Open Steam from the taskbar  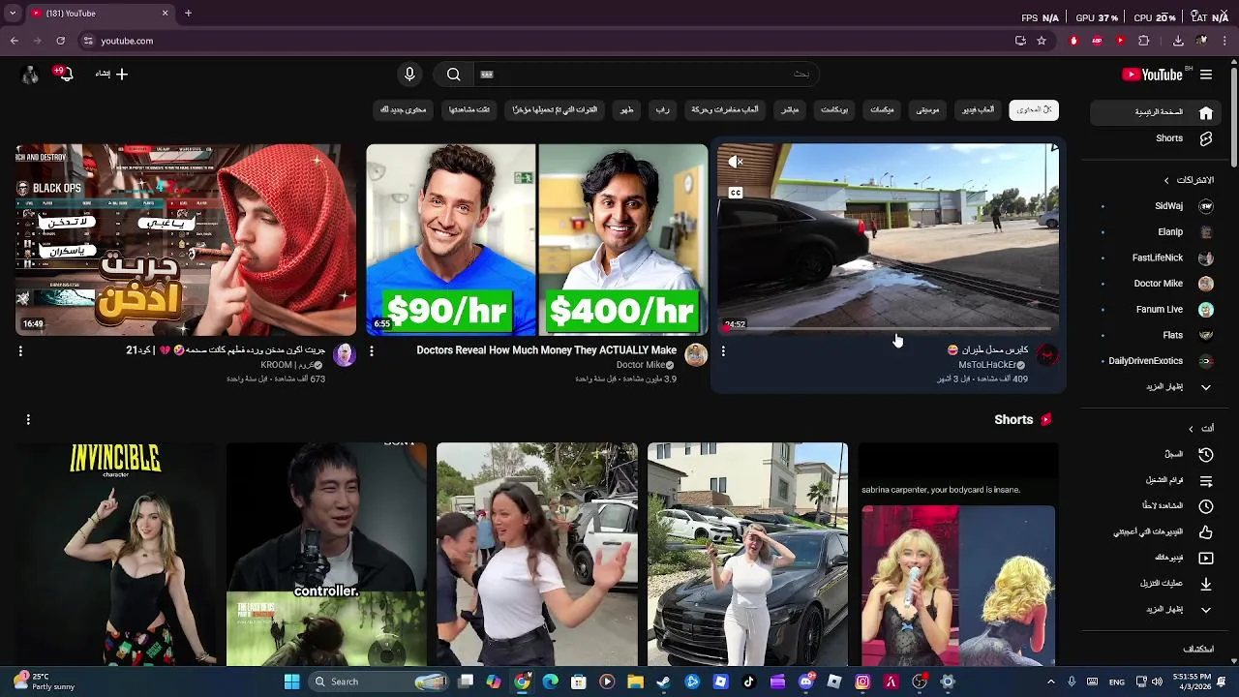click(663, 682)
